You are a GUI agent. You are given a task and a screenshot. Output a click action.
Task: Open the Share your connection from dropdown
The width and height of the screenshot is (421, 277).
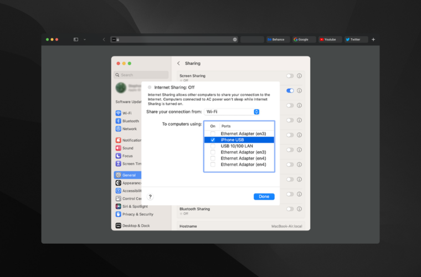pos(232,112)
